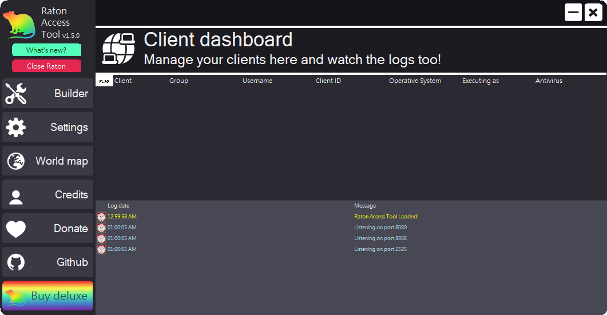Click the Operative System column header
The image size is (607, 315).
415,81
